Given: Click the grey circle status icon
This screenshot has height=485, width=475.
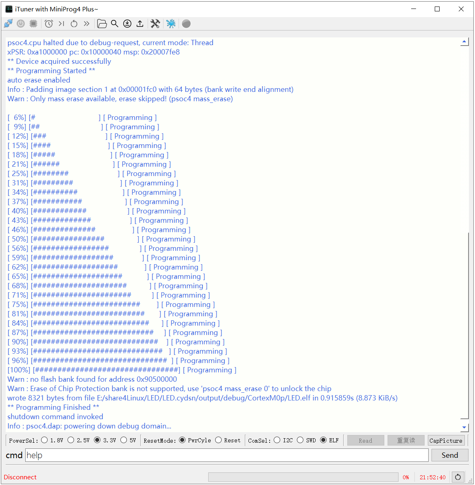Looking at the screenshot, I should coord(186,24).
